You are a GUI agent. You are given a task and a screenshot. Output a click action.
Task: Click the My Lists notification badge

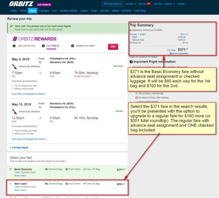point(149,4)
